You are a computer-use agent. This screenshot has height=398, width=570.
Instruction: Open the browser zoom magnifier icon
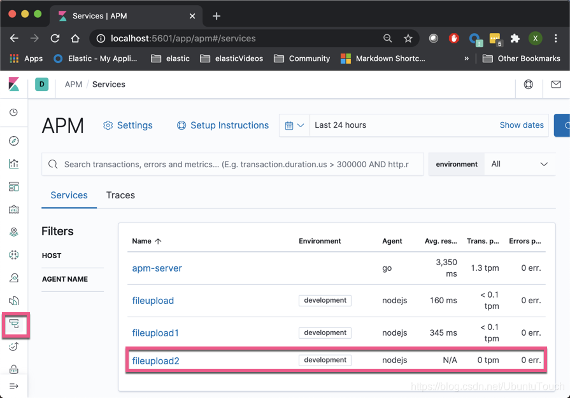(x=387, y=38)
